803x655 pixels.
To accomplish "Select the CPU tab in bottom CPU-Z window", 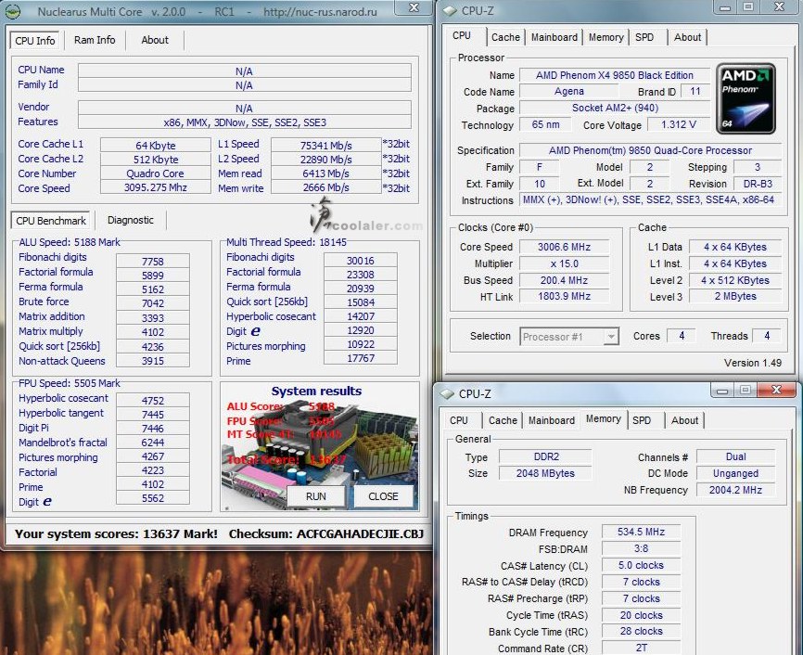I will (x=459, y=420).
